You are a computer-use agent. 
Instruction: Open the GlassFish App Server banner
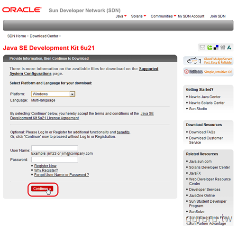coord(208,61)
